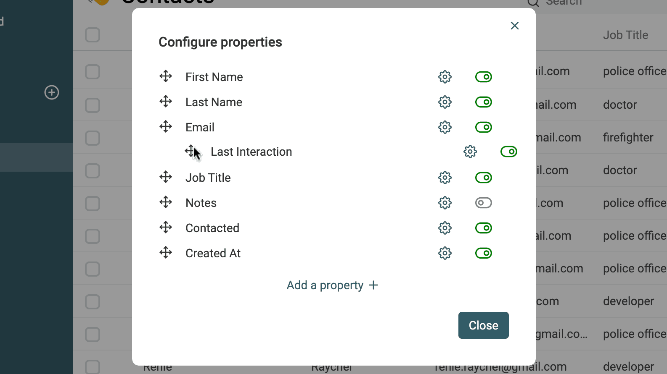Open Job Title property settings
Viewport: 667px width, 374px height.
pyautogui.click(x=445, y=178)
